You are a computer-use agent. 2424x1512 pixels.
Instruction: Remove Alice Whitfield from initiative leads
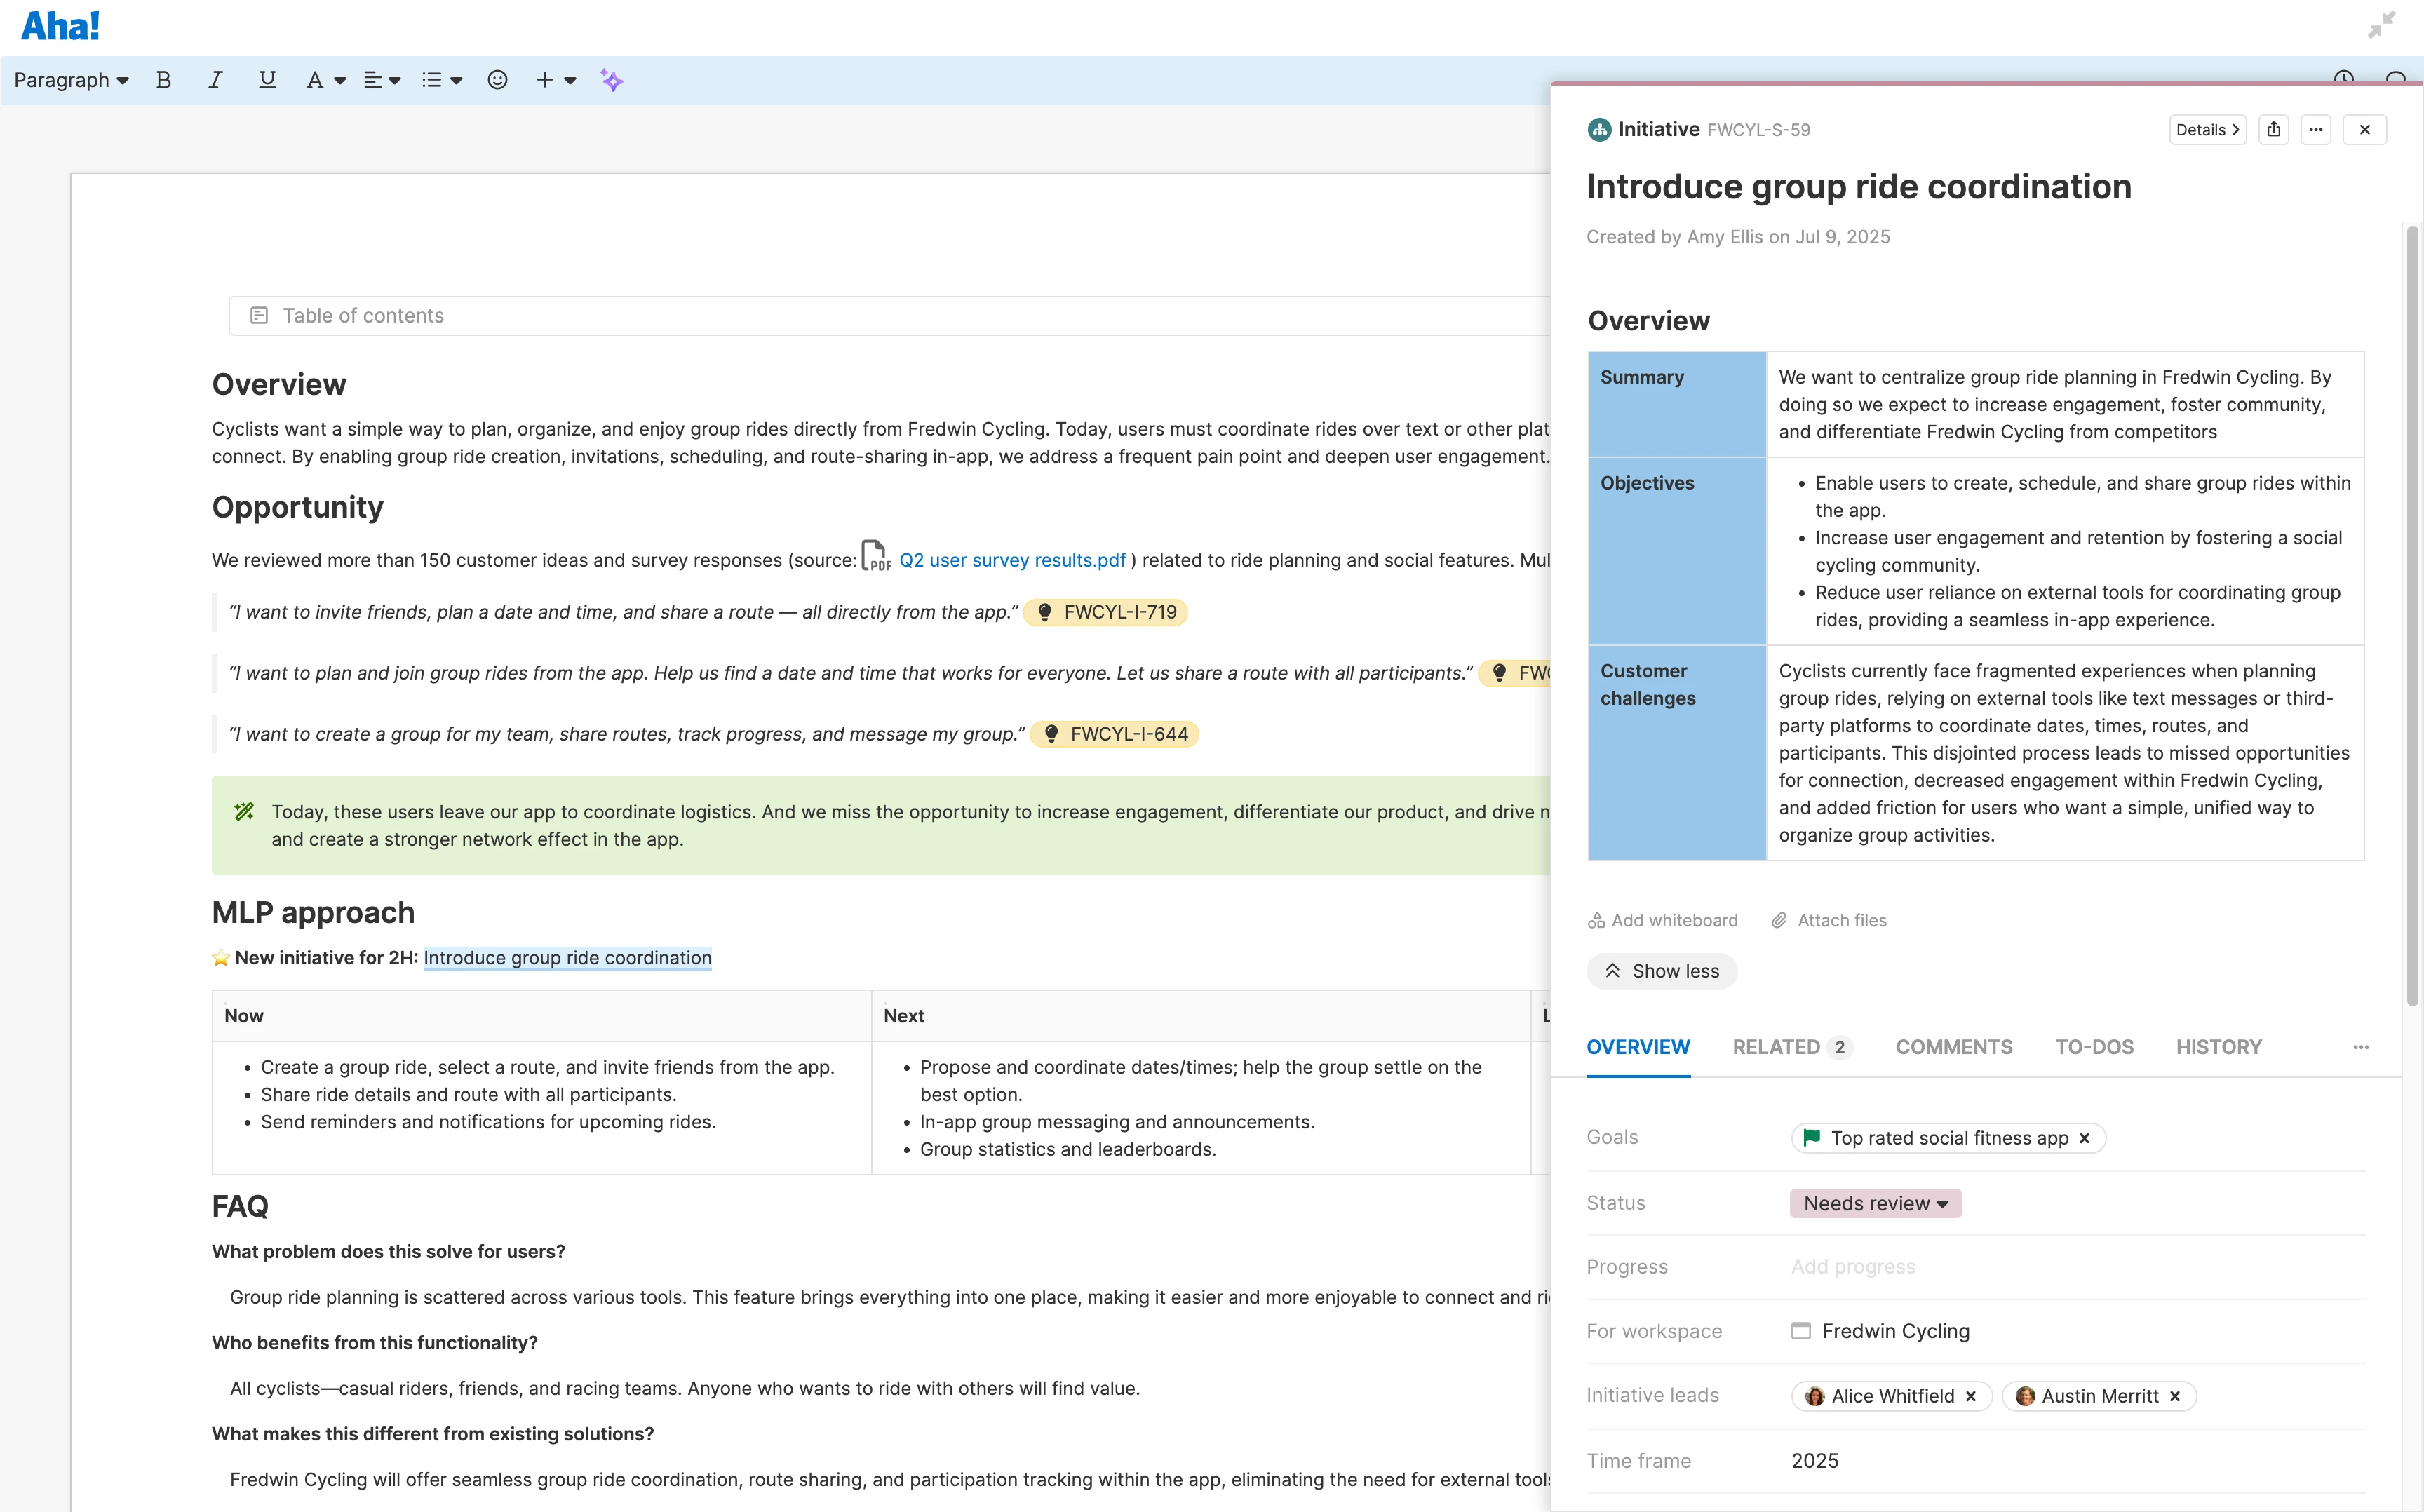coord(1971,1396)
